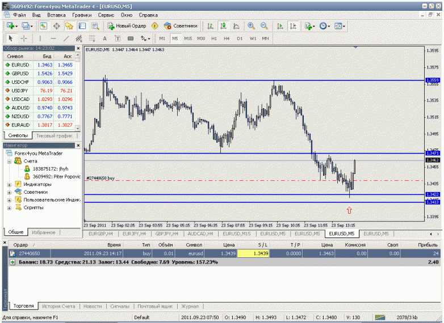444x323 pixels.
Task: Select the text label 'T' tool
Action: [x=118, y=39]
